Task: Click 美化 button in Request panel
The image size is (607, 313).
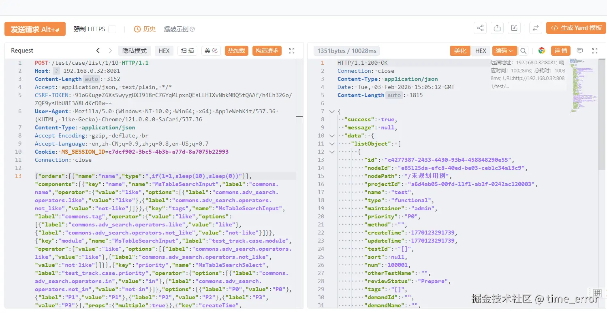Action: pyautogui.click(x=211, y=51)
